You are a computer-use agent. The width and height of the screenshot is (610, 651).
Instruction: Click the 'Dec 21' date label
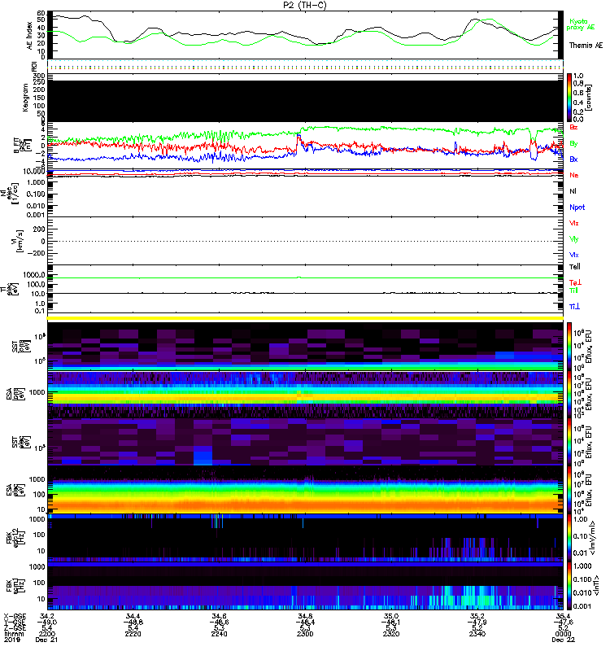coord(46,640)
